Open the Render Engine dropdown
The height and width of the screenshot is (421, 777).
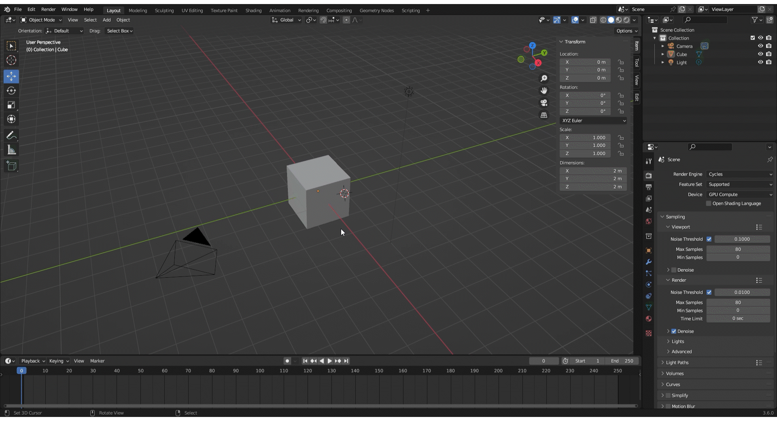click(740, 174)
